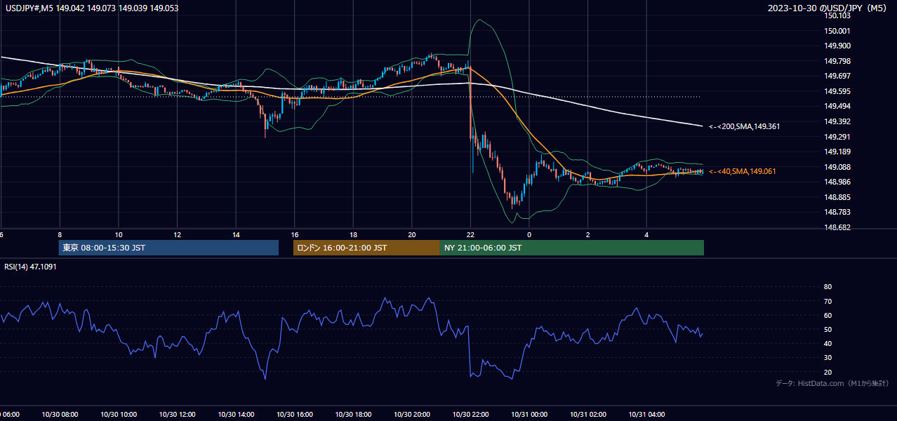Image resolution: width=897 pixels, height=421 pixels.
Task: Click price axis value 149.595
Action: pos(837,91)
